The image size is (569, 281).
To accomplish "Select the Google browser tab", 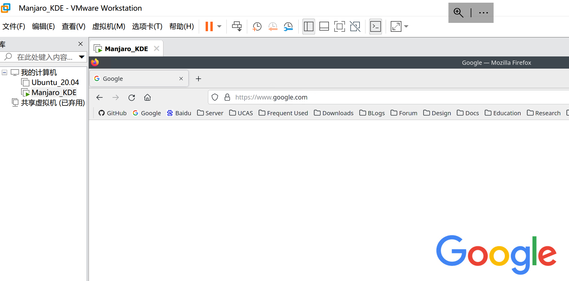I will point(139,79).
